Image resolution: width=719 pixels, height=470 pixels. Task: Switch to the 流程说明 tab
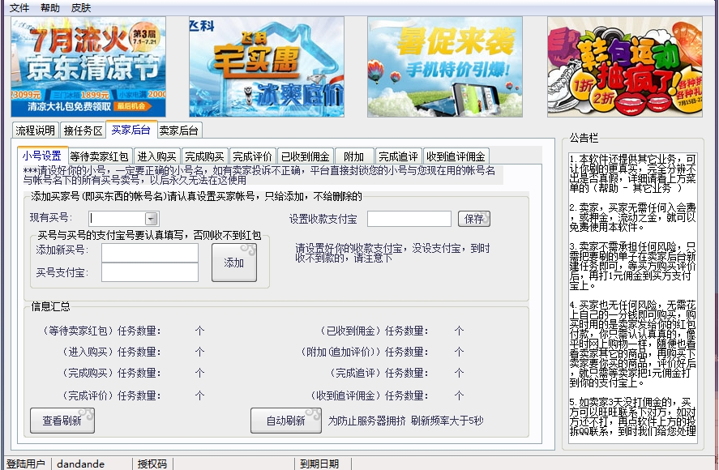click(36, 130)
